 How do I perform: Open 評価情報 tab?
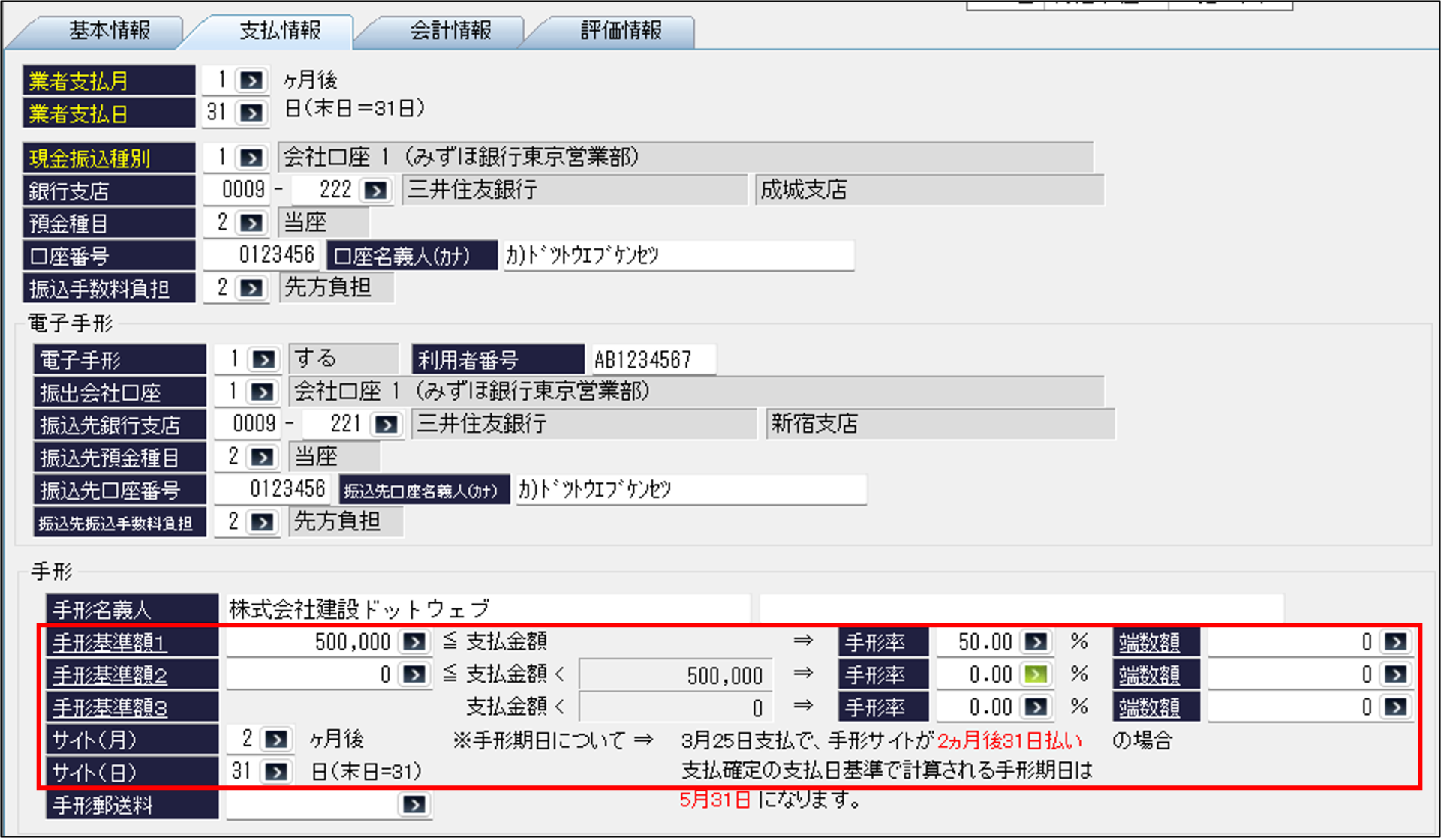point(621,30)
